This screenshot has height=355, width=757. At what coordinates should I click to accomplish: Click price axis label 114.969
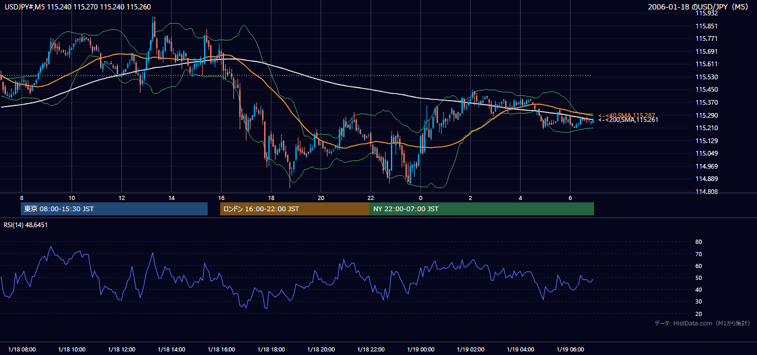707,166
